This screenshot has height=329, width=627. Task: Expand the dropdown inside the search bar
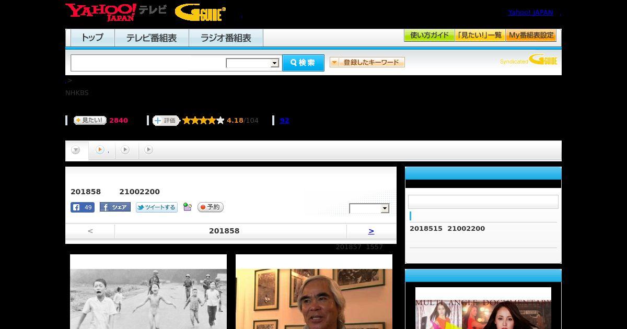(252, 63)
